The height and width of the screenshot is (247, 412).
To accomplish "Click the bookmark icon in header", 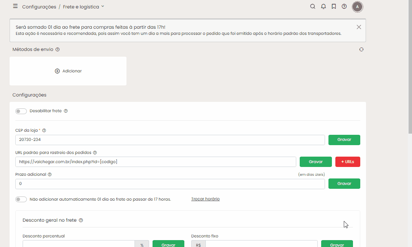I will point(334,7).
